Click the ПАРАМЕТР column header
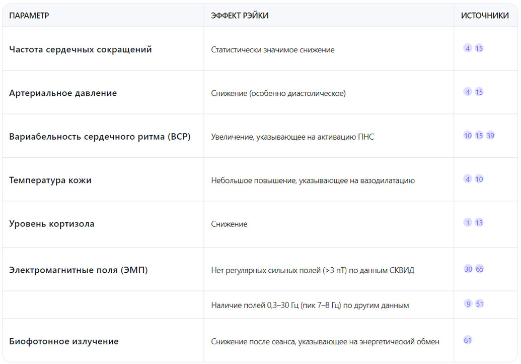The width and height of the screenshot is (521, 364). [x=29, y=16]
